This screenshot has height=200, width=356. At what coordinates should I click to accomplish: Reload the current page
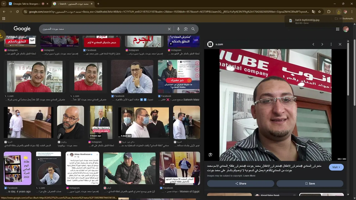[17, 12]
